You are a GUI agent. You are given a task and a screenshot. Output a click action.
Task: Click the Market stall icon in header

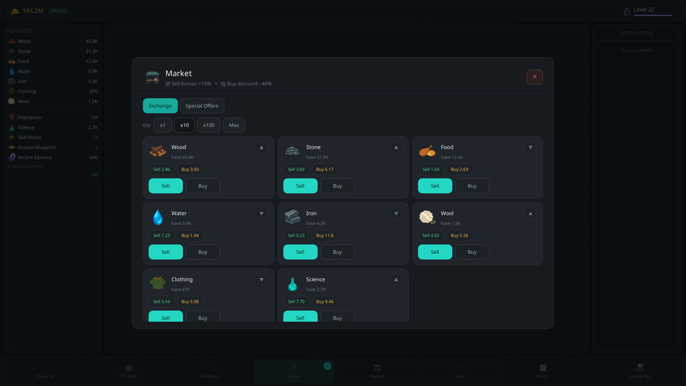[x=153, y=77]
